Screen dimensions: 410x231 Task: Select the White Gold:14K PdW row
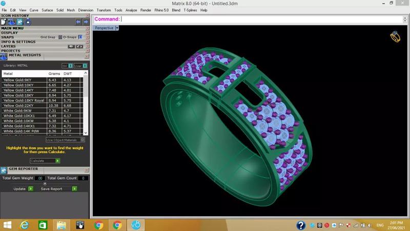tap(43, 131)
